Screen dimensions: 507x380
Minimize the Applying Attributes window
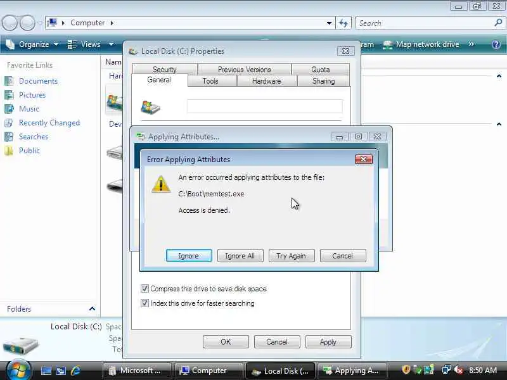coord(339,137)
